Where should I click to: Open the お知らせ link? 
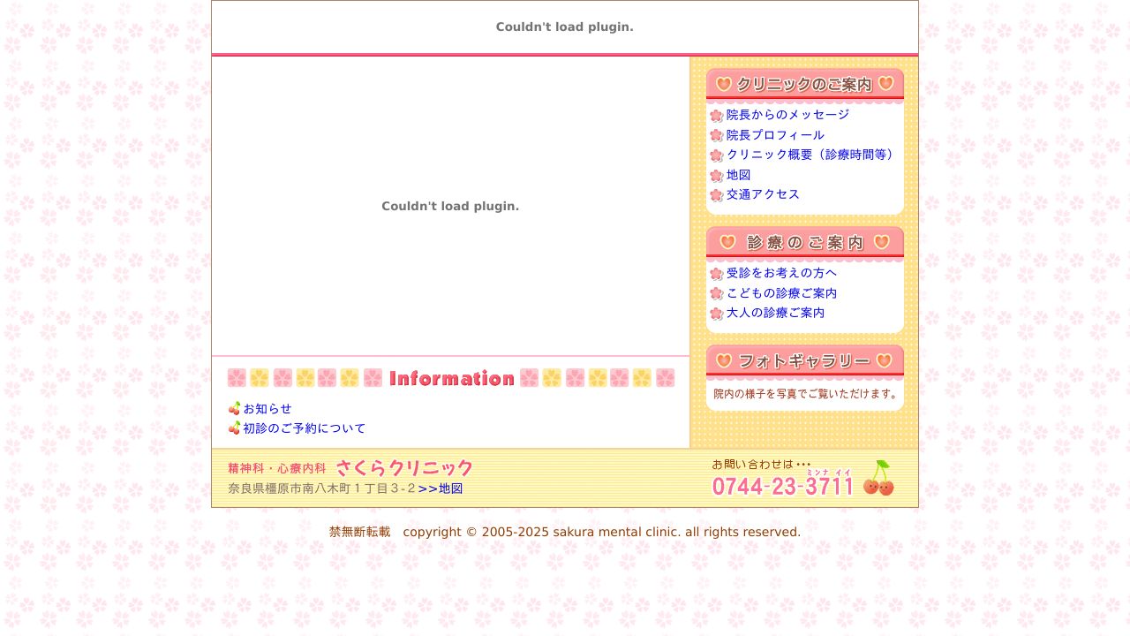click(267, 409)
